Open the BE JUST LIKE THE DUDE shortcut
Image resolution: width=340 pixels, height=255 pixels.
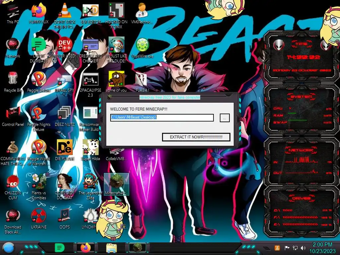pyautogui.click(x=116, y=50)
